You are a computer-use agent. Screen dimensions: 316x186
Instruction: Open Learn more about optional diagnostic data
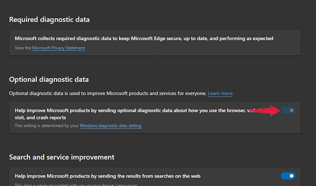(220, 93)
